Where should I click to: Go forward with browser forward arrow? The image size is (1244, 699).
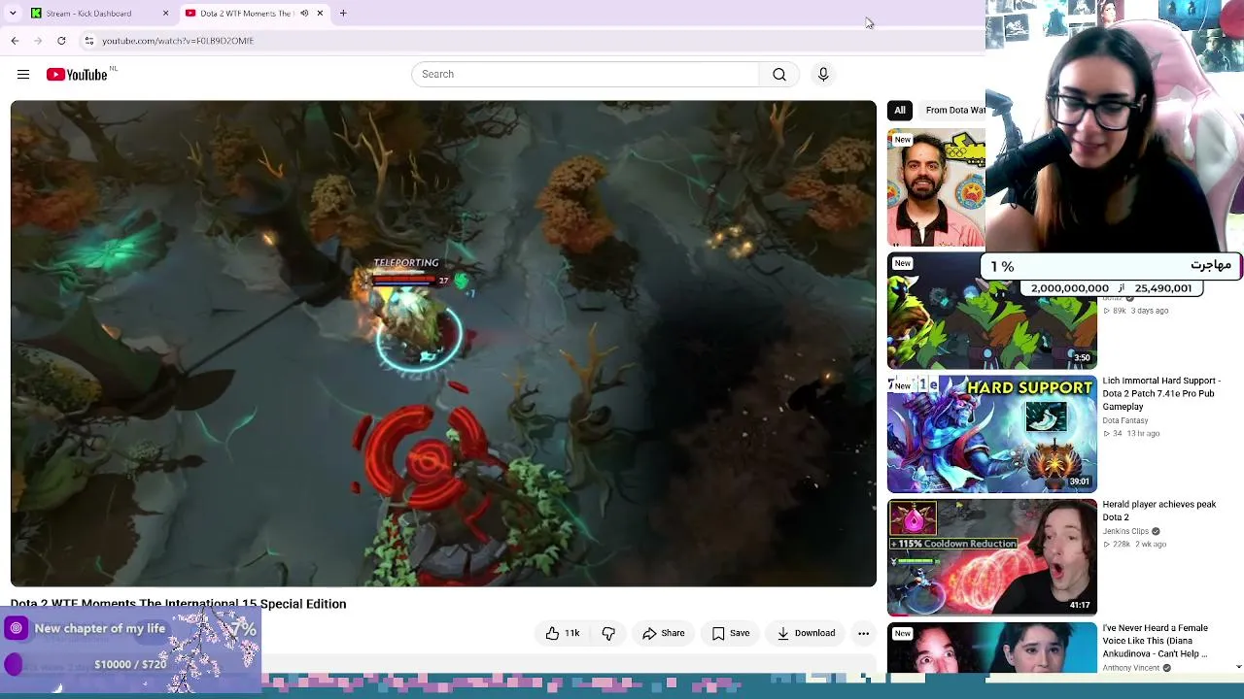coord(38,41)
